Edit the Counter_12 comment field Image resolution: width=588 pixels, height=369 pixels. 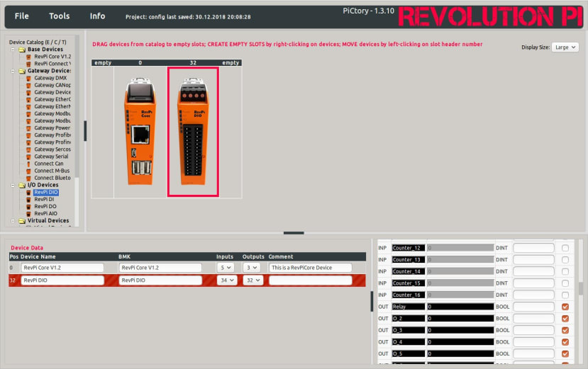coord(533,248)
